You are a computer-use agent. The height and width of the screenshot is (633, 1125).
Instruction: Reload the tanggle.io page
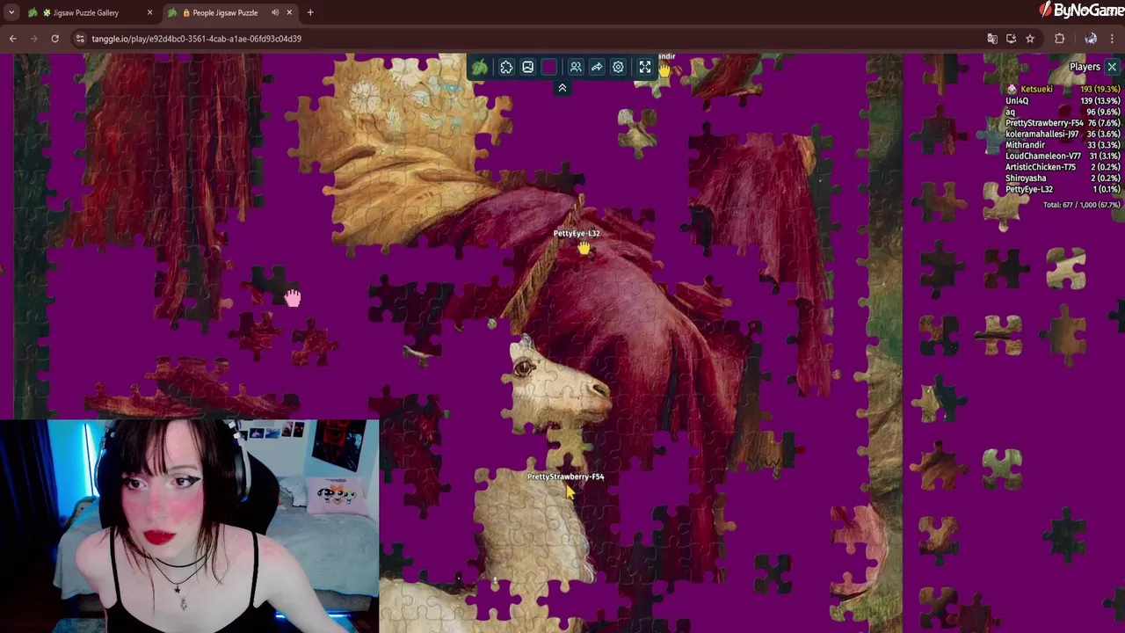tap(54, 39)
